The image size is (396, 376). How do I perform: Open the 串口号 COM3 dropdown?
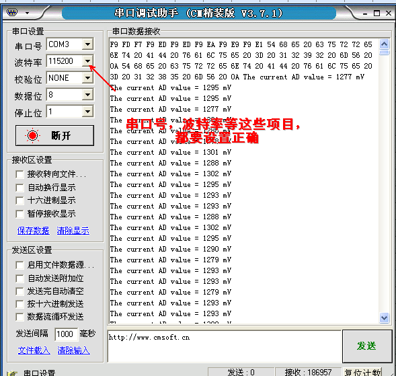point(87,44)
